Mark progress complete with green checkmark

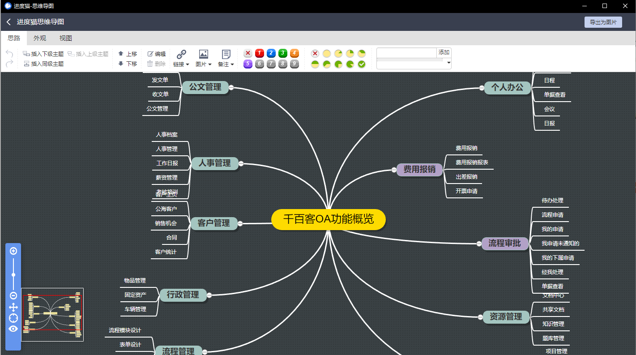tap(362, 64)
